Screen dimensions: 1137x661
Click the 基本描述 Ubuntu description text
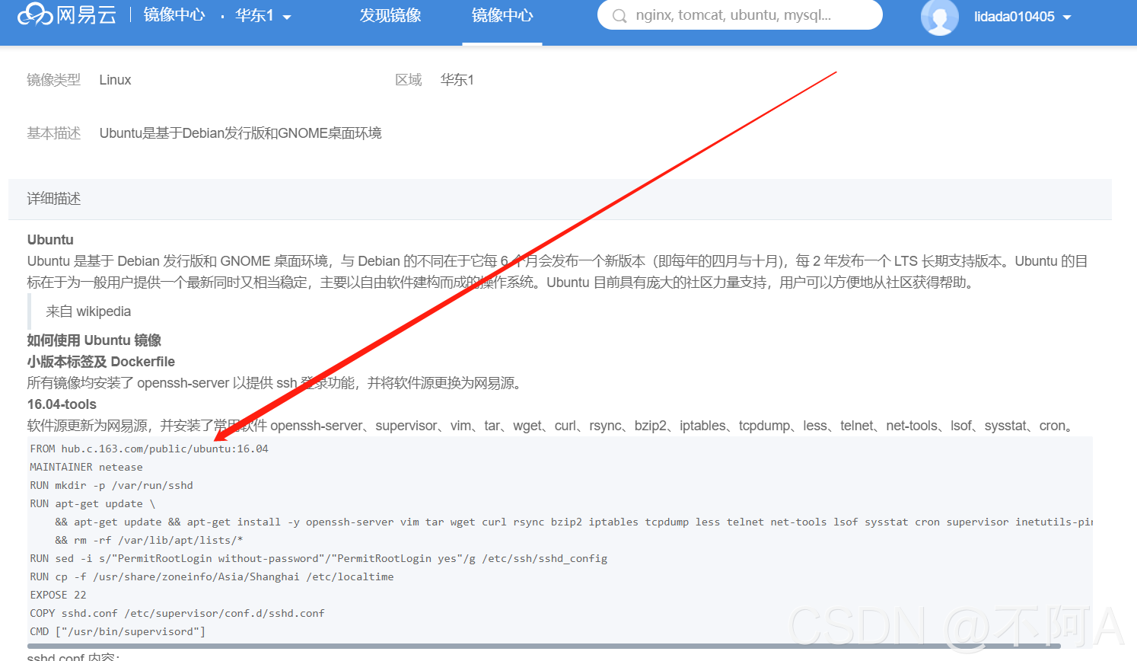point(240,133)
